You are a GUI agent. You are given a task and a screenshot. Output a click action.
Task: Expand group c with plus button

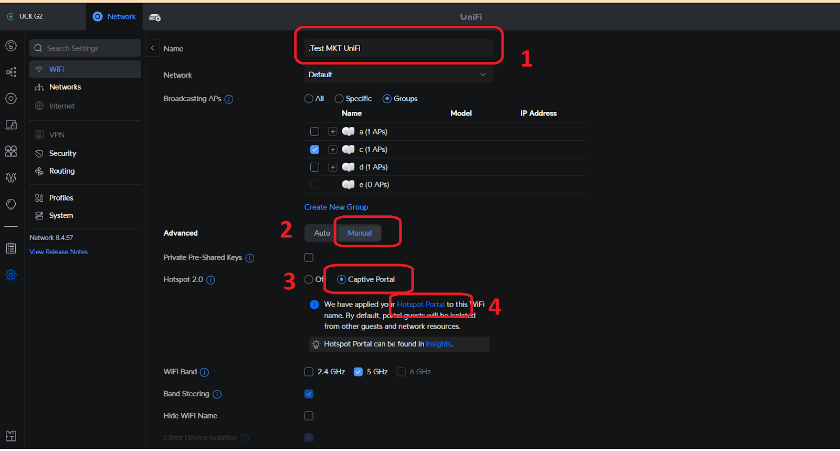pyautogui.click(x=332, y=149)
